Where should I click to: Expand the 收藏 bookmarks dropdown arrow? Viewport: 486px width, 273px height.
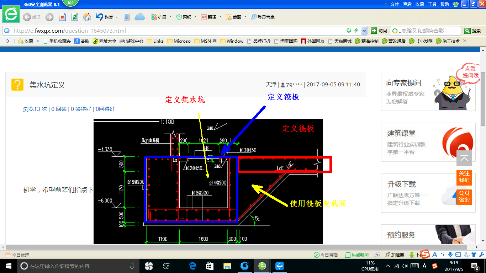[37, 41]
